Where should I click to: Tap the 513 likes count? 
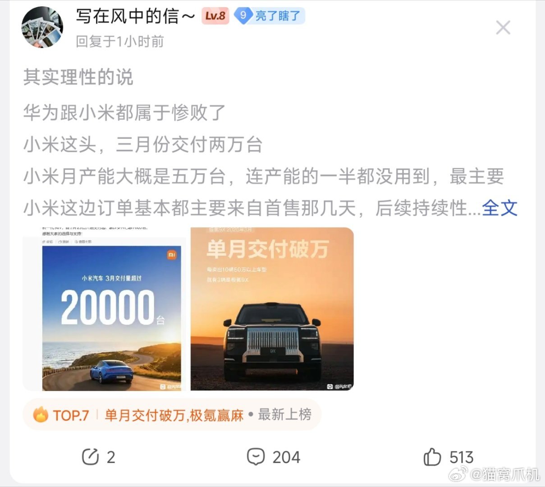tap(461, 457)
